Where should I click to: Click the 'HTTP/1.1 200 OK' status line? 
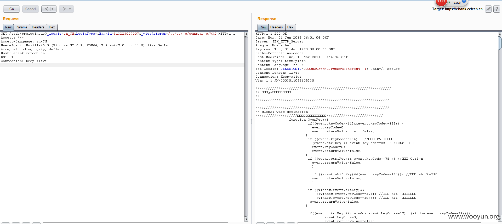click(271, 34)
